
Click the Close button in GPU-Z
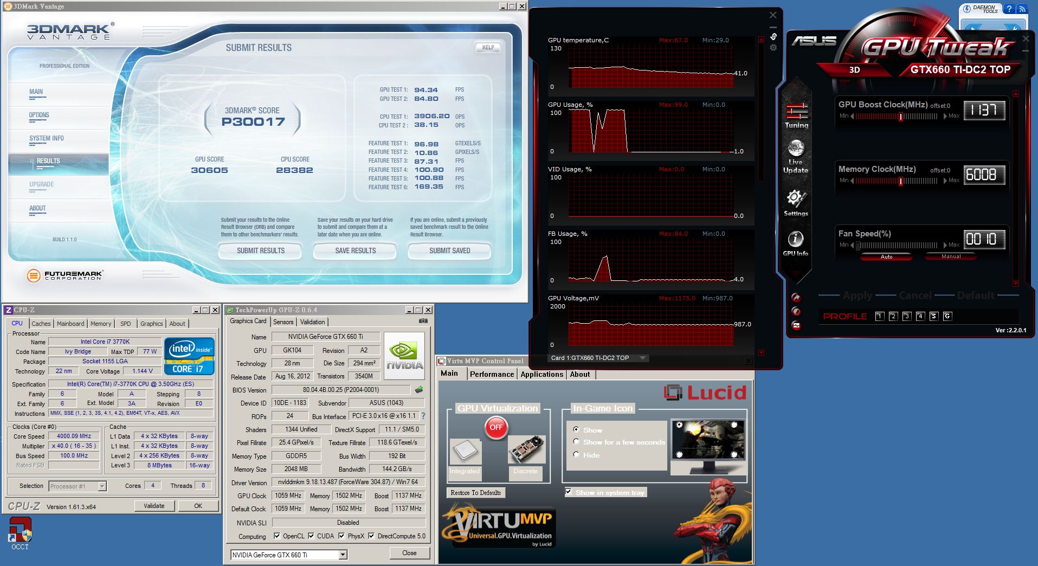tap(409, 553)
